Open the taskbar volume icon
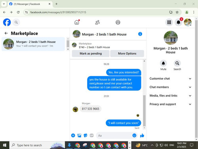 click(x=166, y=145)
